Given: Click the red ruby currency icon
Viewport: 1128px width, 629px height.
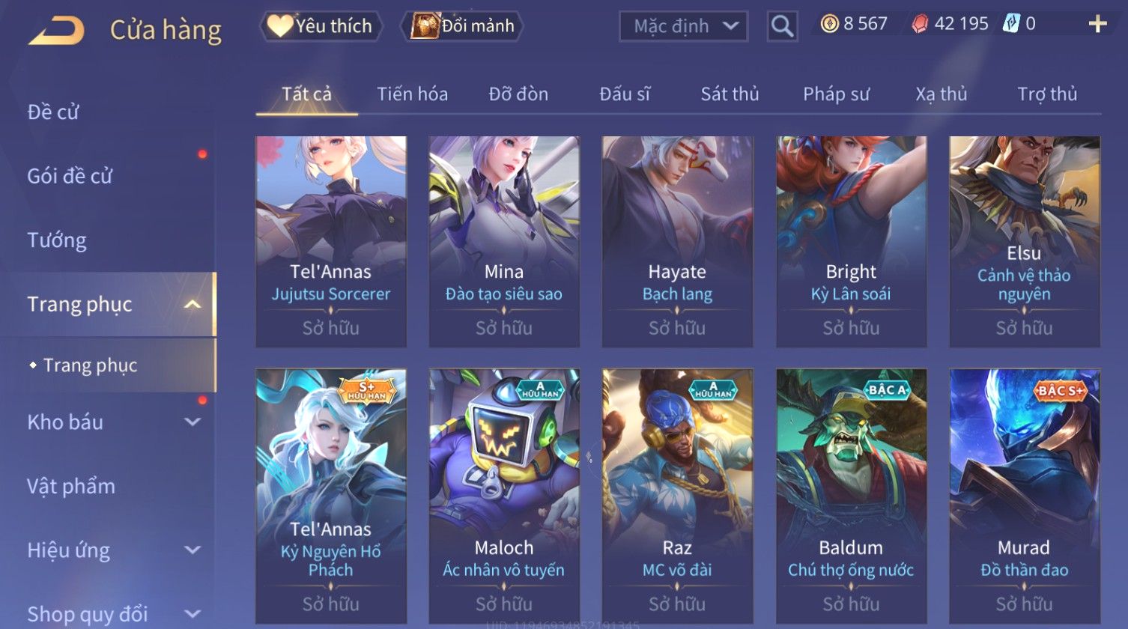Looking at the screenshot, I should pyautogui.click(x=919, y=25).
